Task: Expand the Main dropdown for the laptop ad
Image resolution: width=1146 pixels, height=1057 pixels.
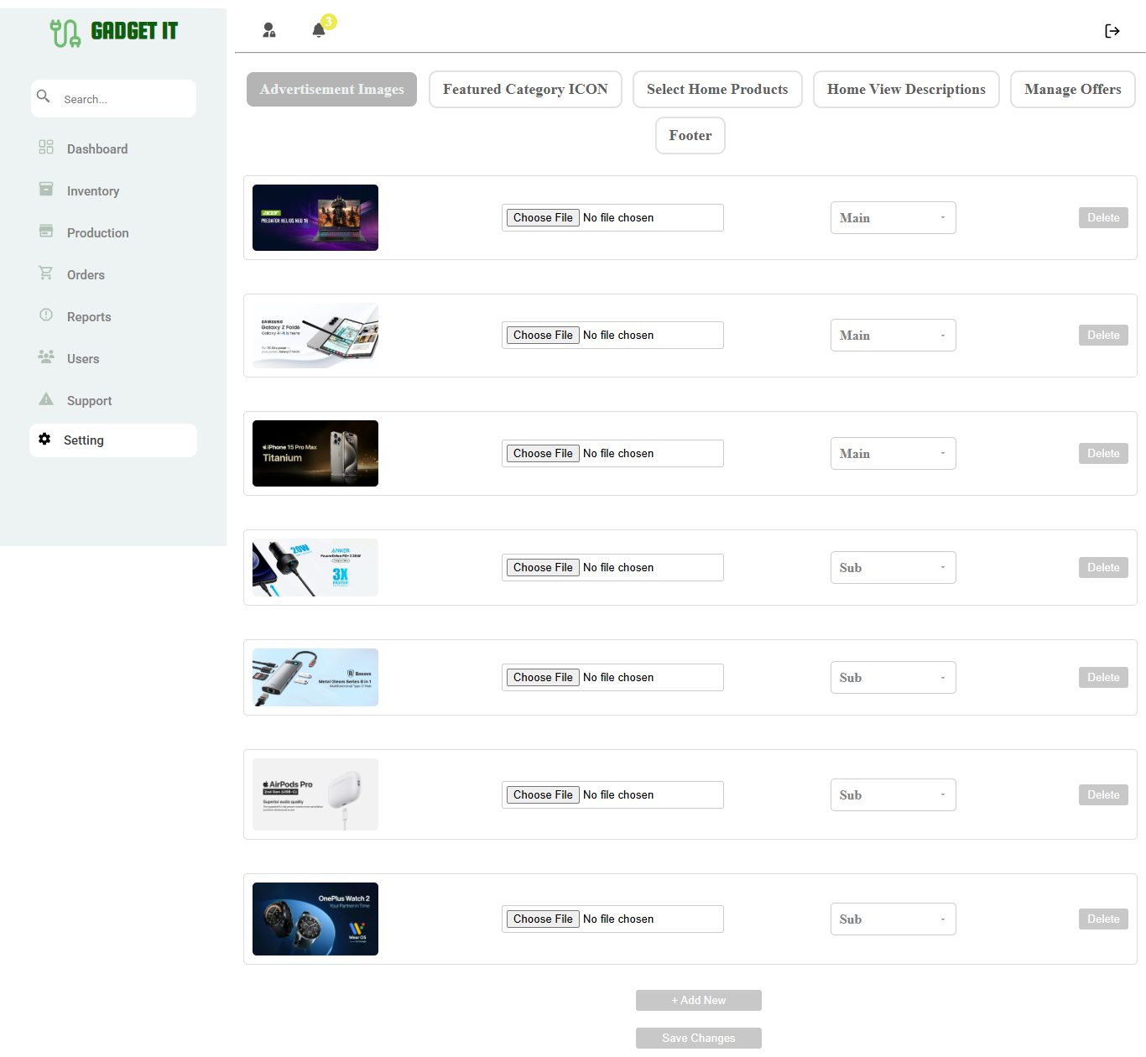Action: [893, 217]
